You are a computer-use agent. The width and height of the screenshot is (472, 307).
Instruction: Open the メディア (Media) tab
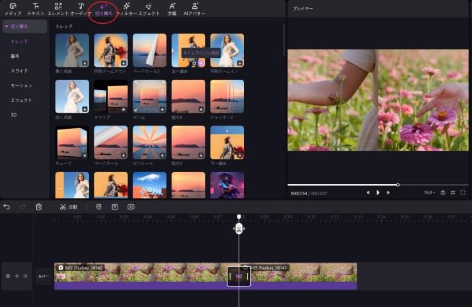tap(13, 9)
